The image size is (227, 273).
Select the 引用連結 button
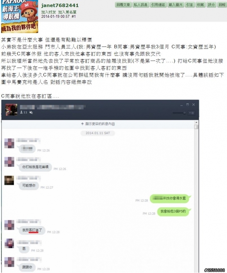[x=158, y=5]
